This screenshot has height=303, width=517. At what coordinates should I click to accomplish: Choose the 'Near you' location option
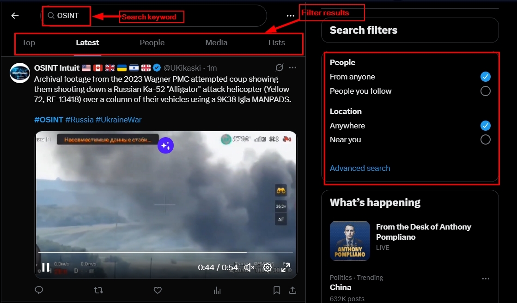click(485, 139)
